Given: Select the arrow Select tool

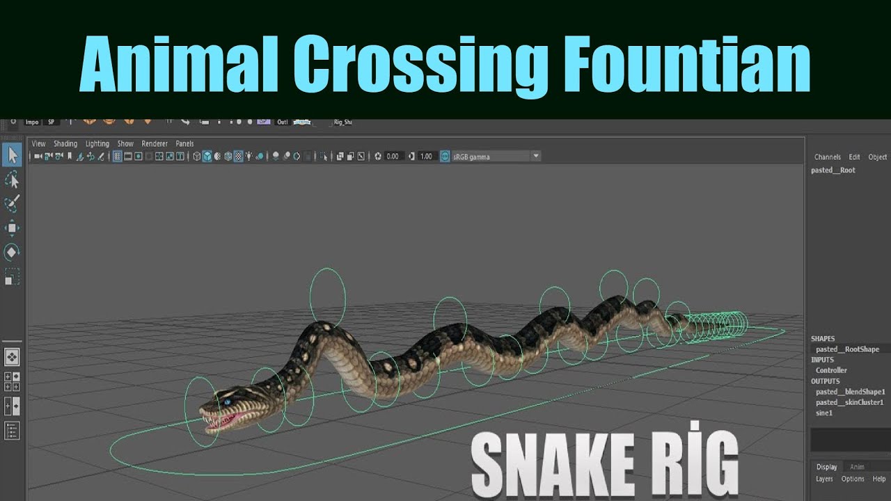Looking at the screenshot, I should click(x=12, y=155).
